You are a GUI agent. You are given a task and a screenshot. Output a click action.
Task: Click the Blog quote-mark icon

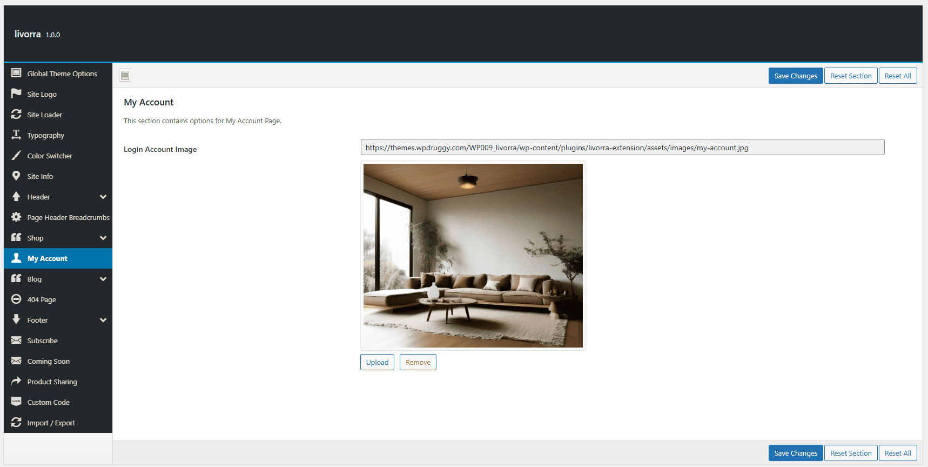[16, 278]
